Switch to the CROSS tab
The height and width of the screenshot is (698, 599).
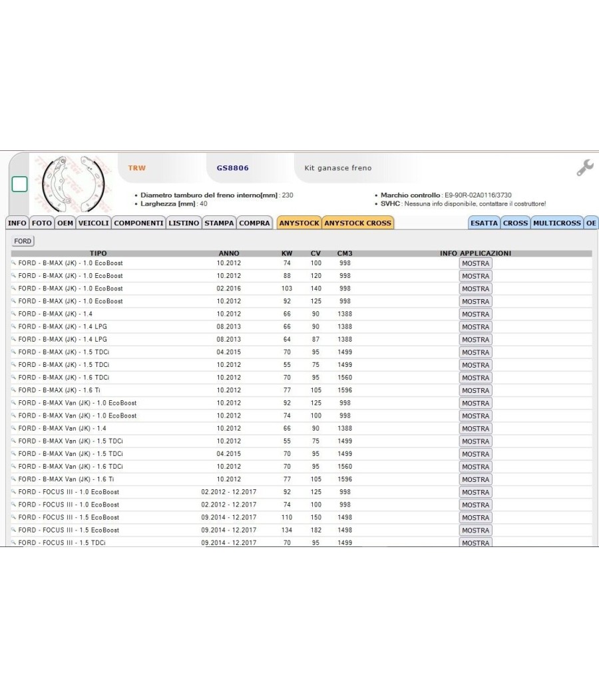coord(516,223)
